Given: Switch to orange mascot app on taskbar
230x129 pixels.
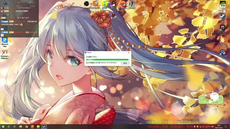Looking at the screenshot, I should pyautogui.click(x=32, y=126).
